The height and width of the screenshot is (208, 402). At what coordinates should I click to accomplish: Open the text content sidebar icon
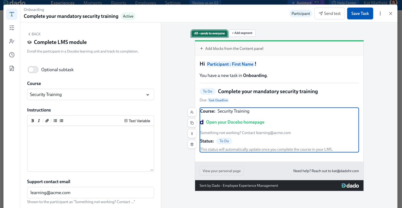point(12,14)
